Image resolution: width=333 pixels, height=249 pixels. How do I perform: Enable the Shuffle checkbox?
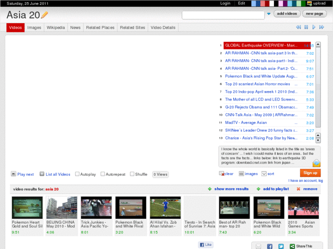[x=132, y=174]
